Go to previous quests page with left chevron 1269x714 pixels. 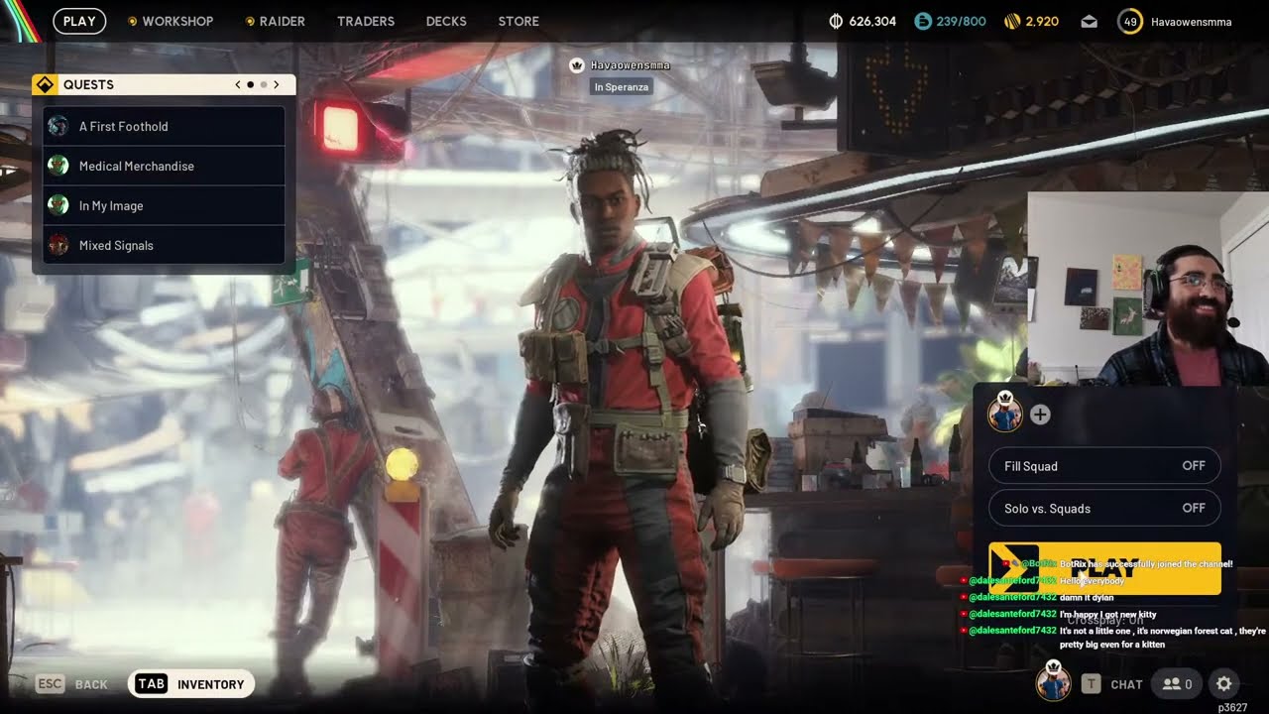(238, 84)
